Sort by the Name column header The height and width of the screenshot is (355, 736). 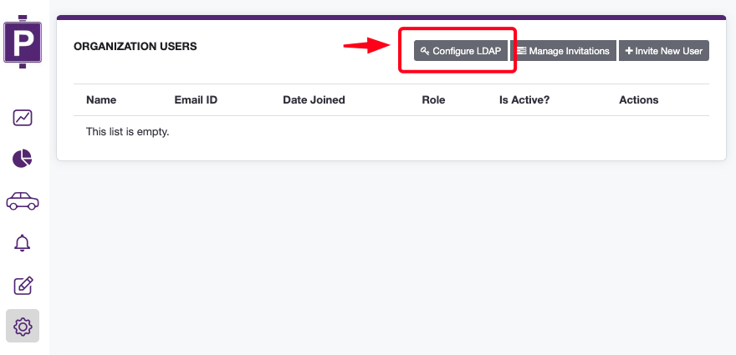pyautogui.click(x=101, y=100)
